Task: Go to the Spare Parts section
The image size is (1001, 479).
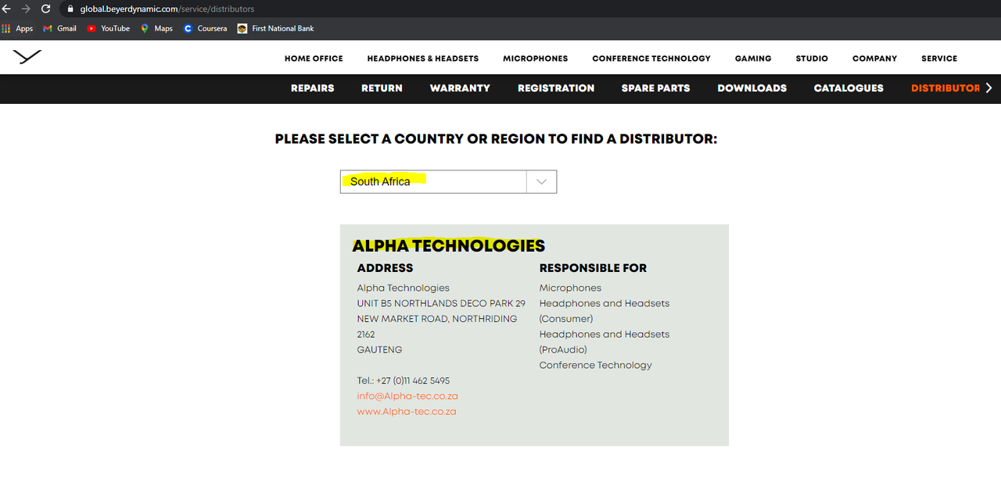Action: click(x=655, y=88)
